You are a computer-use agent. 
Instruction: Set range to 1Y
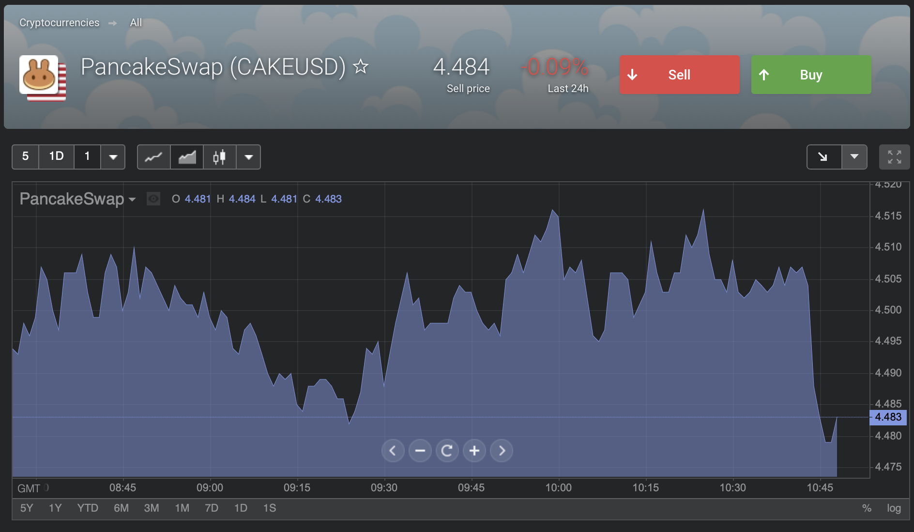(55, 508)
